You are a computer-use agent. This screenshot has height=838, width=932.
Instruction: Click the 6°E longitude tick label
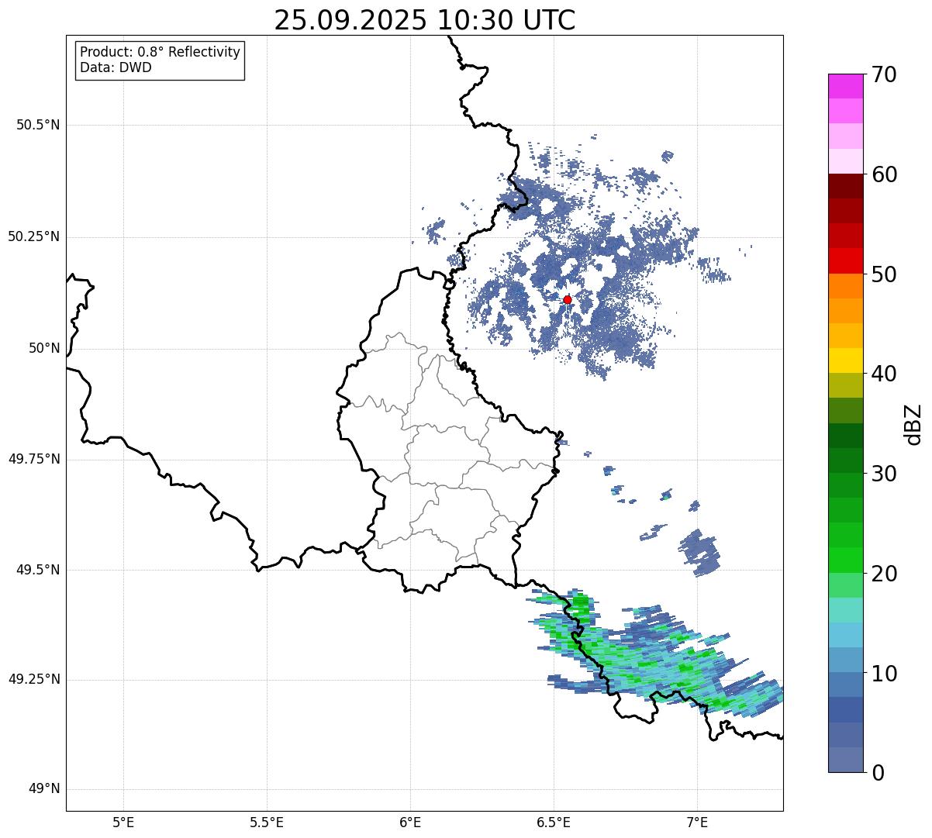410,822
